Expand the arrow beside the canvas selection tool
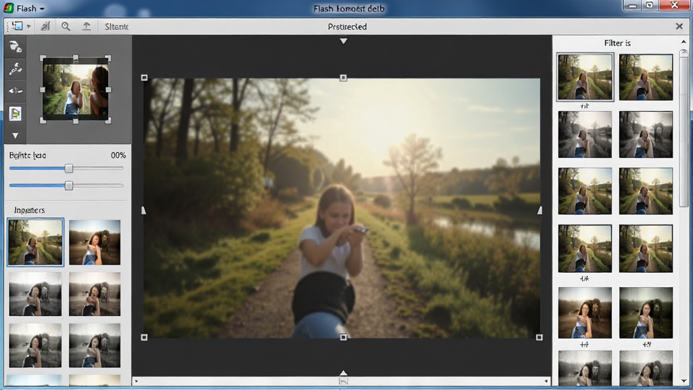The width and height of the screenshot is (693, 390). (28, 26)
